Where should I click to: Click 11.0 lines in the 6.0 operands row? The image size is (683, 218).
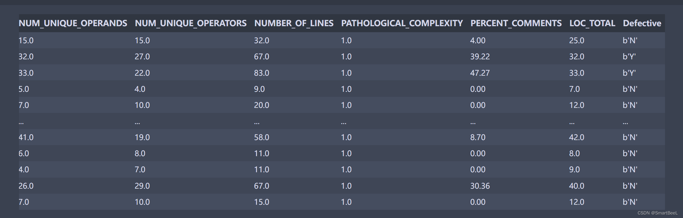coord(261,153)
